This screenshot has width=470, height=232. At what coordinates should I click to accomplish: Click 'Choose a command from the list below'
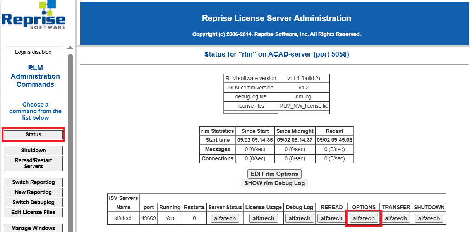35,111
